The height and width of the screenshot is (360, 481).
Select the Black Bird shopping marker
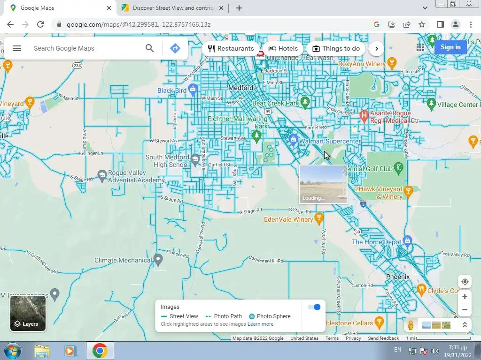tap(193, 90)
